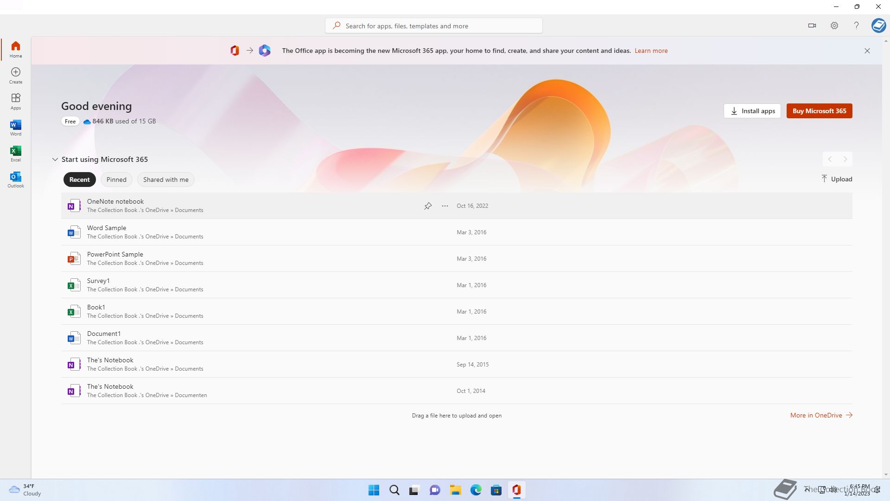Click the PowerPoint Sample file icon

(73, 258)
